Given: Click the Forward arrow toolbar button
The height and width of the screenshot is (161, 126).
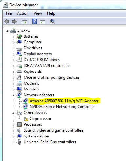Looking at the screenshot, I should coord(14,21).
